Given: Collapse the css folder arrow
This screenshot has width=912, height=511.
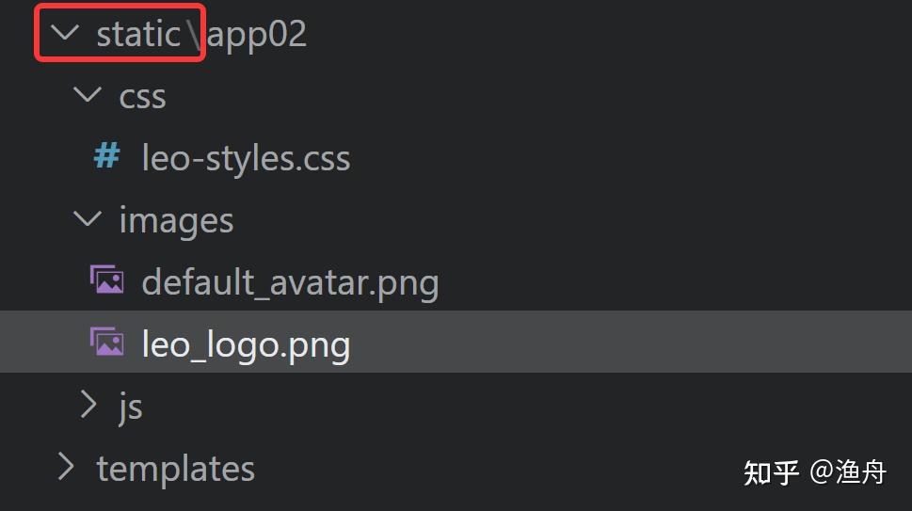Looking at the screenshot, I should pyautogui.click(x=88, y=95).
